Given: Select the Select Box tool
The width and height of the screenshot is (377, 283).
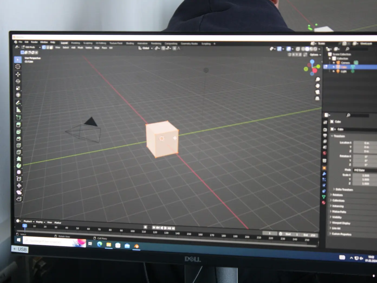Looking at the screenshot, I should [x=18, y=60].
